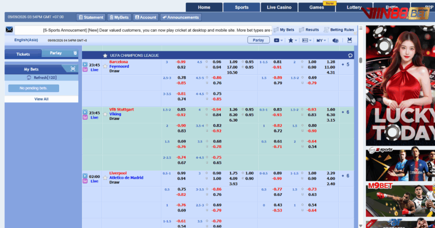This screenshot has height=228, width=435.
Task: Open the Announcements button
Action: tap(181, 17)
